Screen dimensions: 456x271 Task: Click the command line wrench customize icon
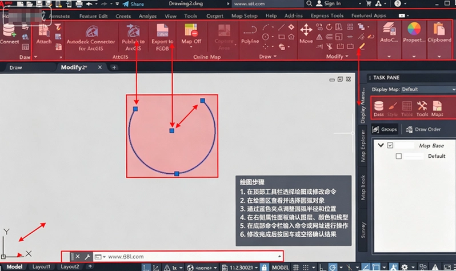click(x=87, y=257)
